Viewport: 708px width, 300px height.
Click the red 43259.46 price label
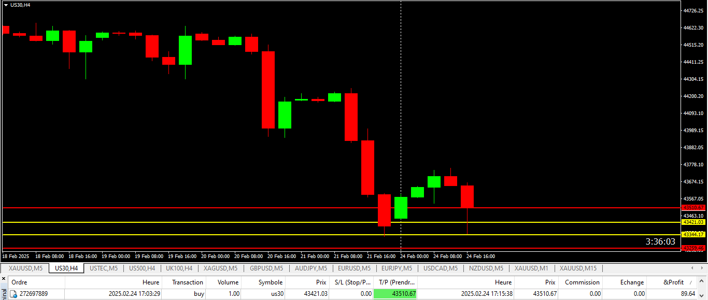[693, 248]
